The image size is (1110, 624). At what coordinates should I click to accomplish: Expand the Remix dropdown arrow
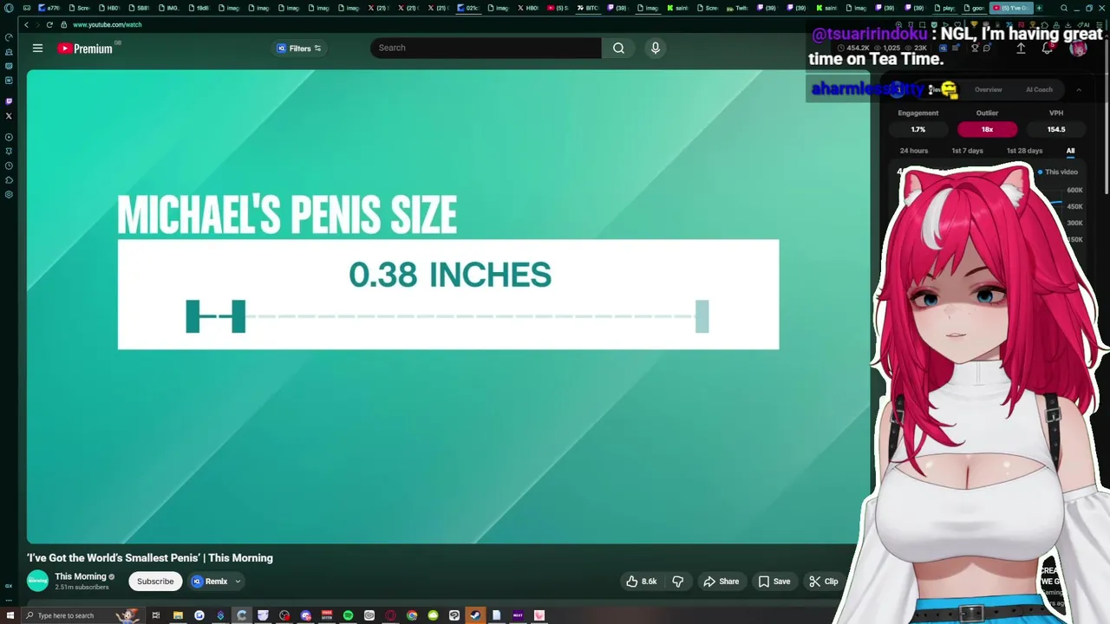click(x=238, y=582)
